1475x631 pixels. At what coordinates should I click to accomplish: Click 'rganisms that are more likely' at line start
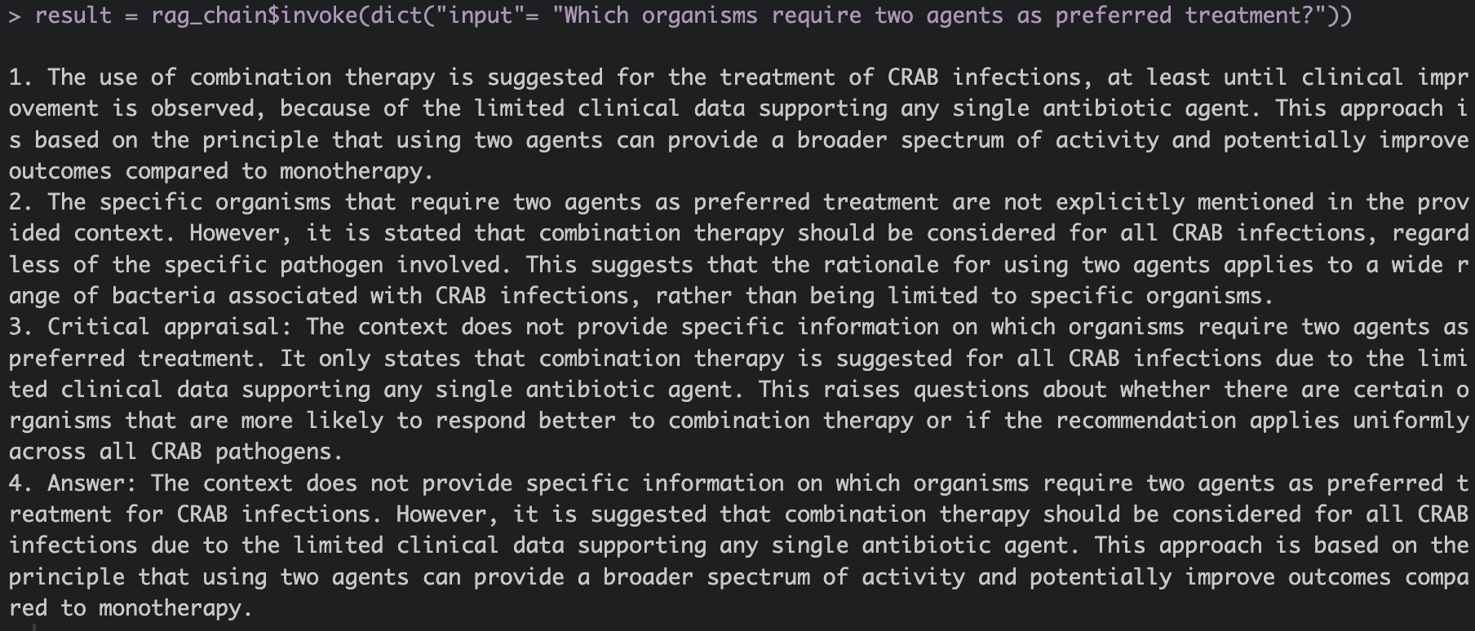coord(196,421)
